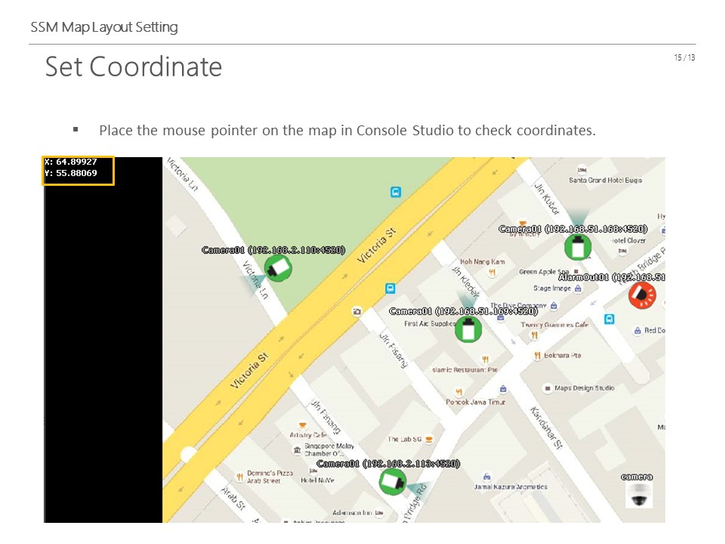Click the Twenty Grammes Cafe restaurant icon
This screenshot has height=544, width=725.
click(535, 335)
